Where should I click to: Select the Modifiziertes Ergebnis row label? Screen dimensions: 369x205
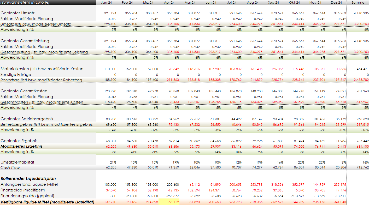[21, 146]
